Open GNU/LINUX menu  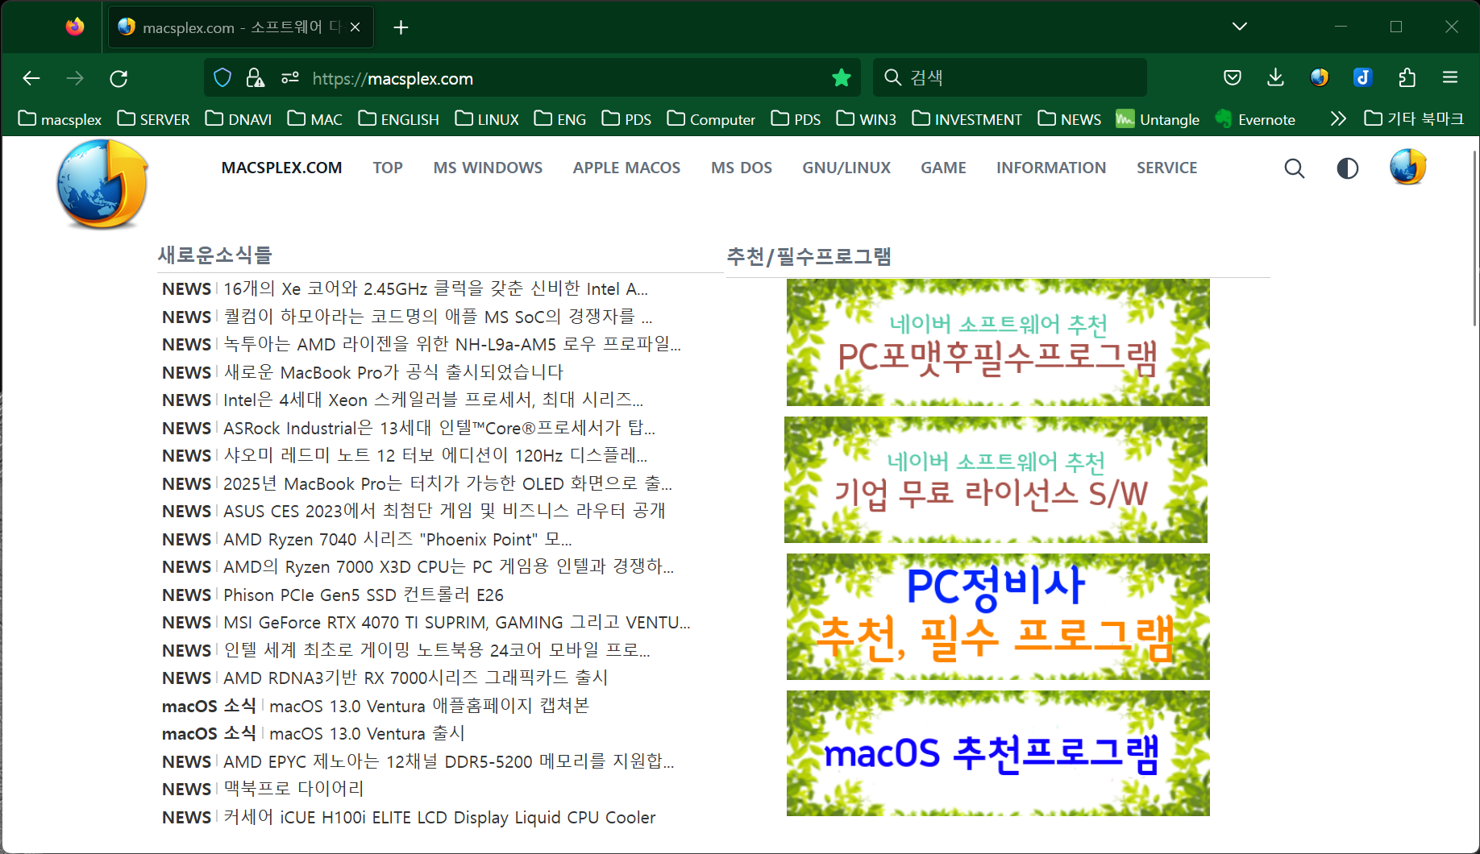[846, 168]
